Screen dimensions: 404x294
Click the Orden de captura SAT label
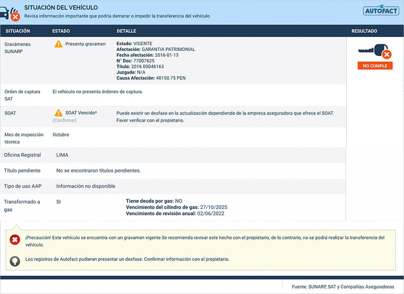[22, 95]
